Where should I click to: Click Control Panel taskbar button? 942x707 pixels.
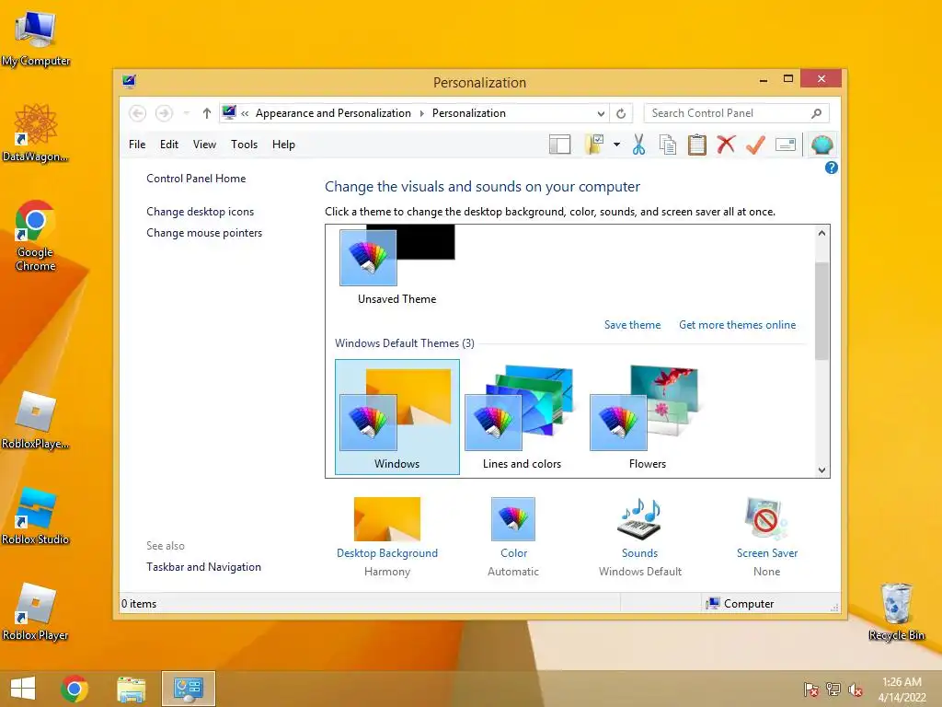click(189, 689)
